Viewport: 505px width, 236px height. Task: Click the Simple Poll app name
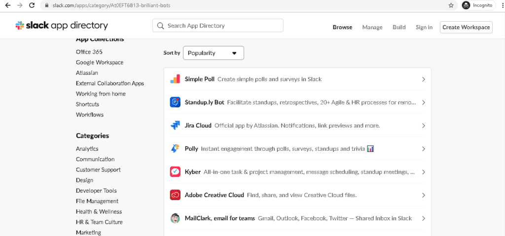[x=200, y=79]
